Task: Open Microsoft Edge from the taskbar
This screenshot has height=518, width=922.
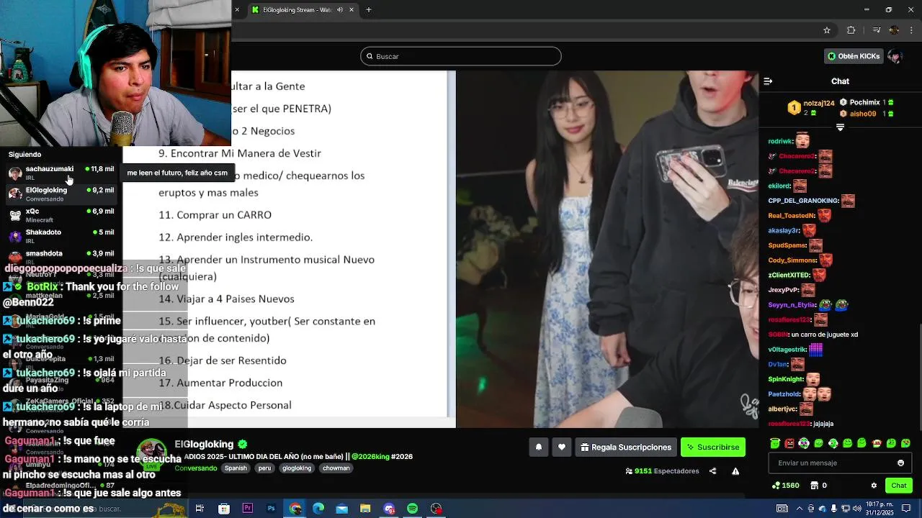Action: 318,509
